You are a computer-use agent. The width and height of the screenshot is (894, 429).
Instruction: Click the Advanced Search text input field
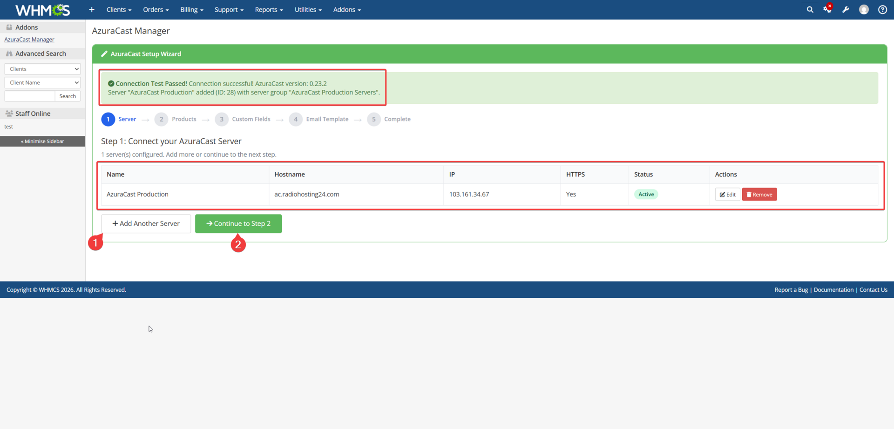pos(29,96)
